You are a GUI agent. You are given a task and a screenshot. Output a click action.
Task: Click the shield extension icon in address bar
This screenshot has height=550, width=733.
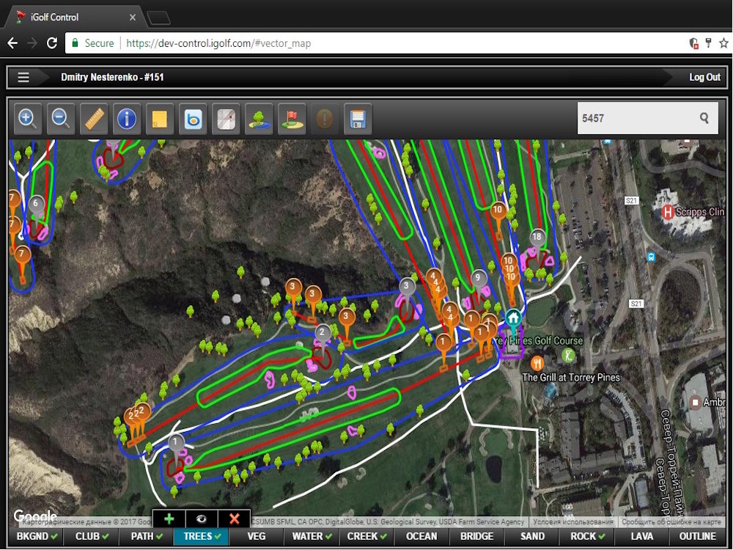694,43
